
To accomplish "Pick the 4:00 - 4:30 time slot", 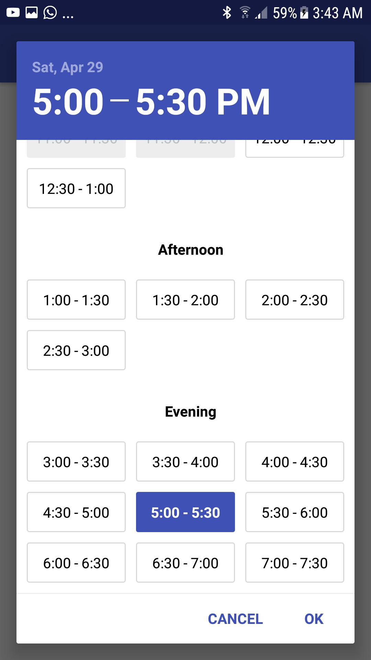I will tap(295, 462).
